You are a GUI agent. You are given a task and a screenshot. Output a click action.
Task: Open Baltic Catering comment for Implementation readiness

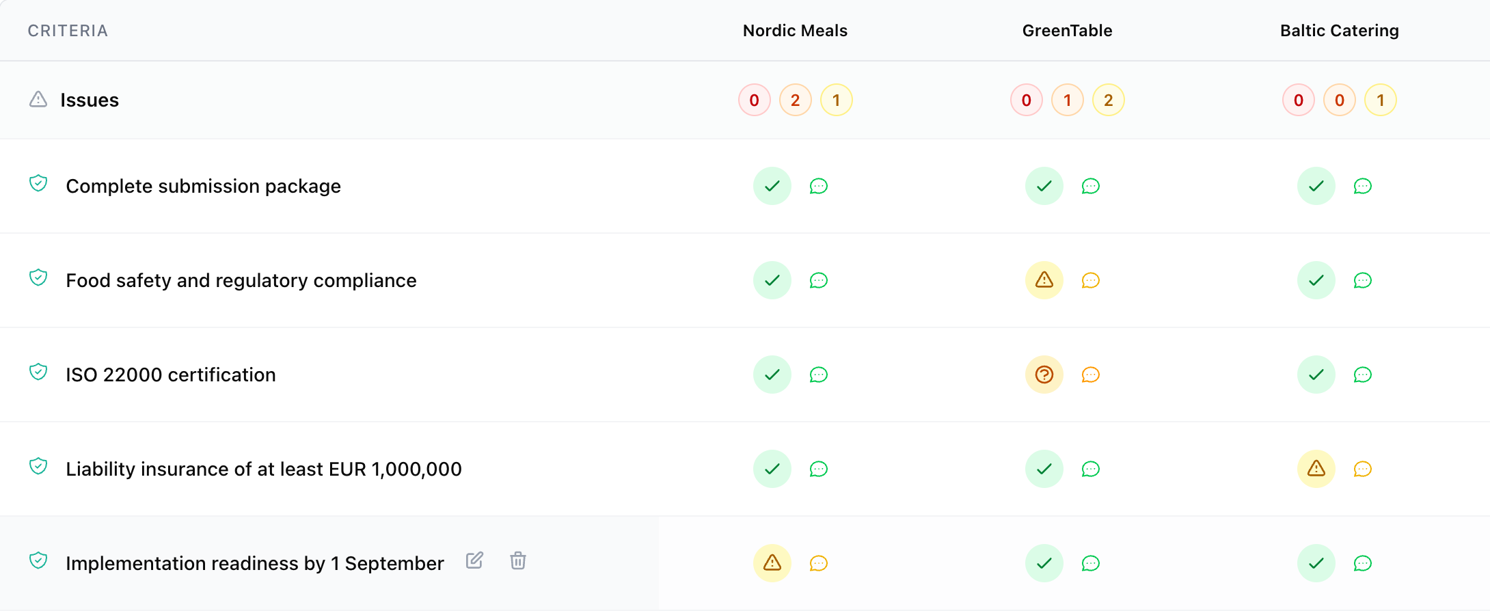pyautogui.click(x=1363, y=563)
